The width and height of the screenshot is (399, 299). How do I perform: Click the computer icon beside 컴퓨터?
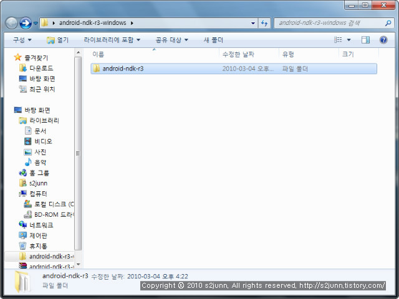coord(22,194)
